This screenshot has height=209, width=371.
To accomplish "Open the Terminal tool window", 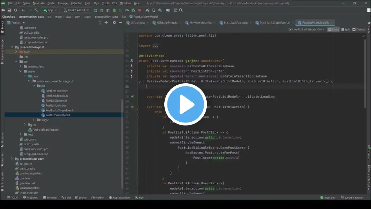I will pos(50,197).
